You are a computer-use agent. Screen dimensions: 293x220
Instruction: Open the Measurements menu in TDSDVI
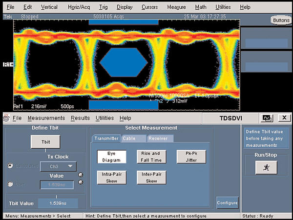46,118
